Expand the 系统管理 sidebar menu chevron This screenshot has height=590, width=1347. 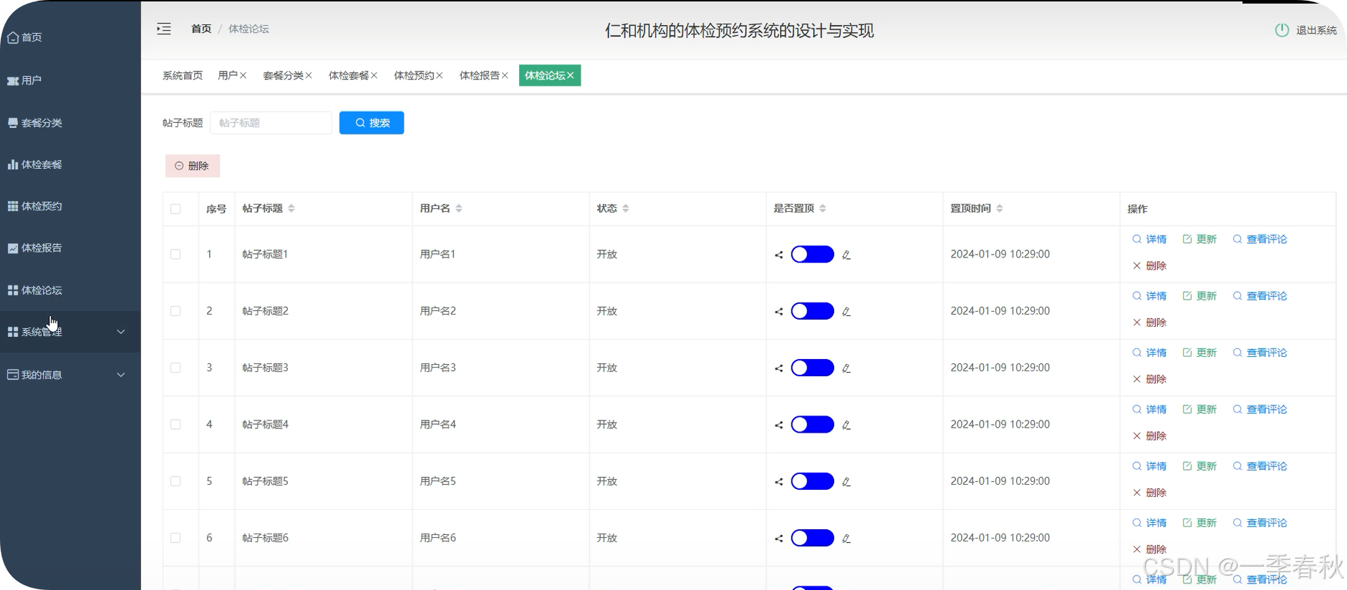point(121,332)
